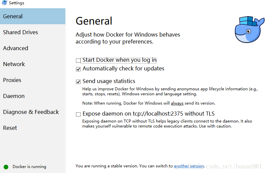Image resolution: width=266 pixels, height=173 pixels.
Task: Open the Shared Drives section
Action: [x=21, y=32]
